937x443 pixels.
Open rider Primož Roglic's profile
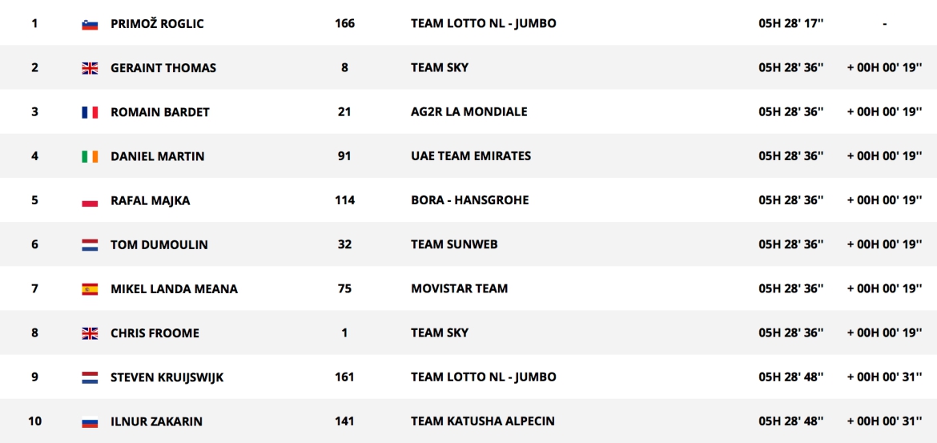[157, 24]
